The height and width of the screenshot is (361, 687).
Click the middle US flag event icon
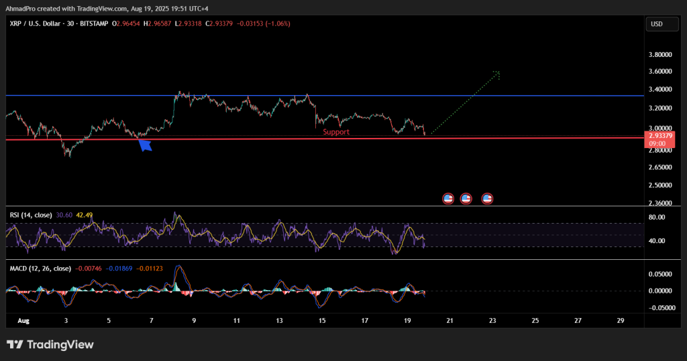click(466, 198)
